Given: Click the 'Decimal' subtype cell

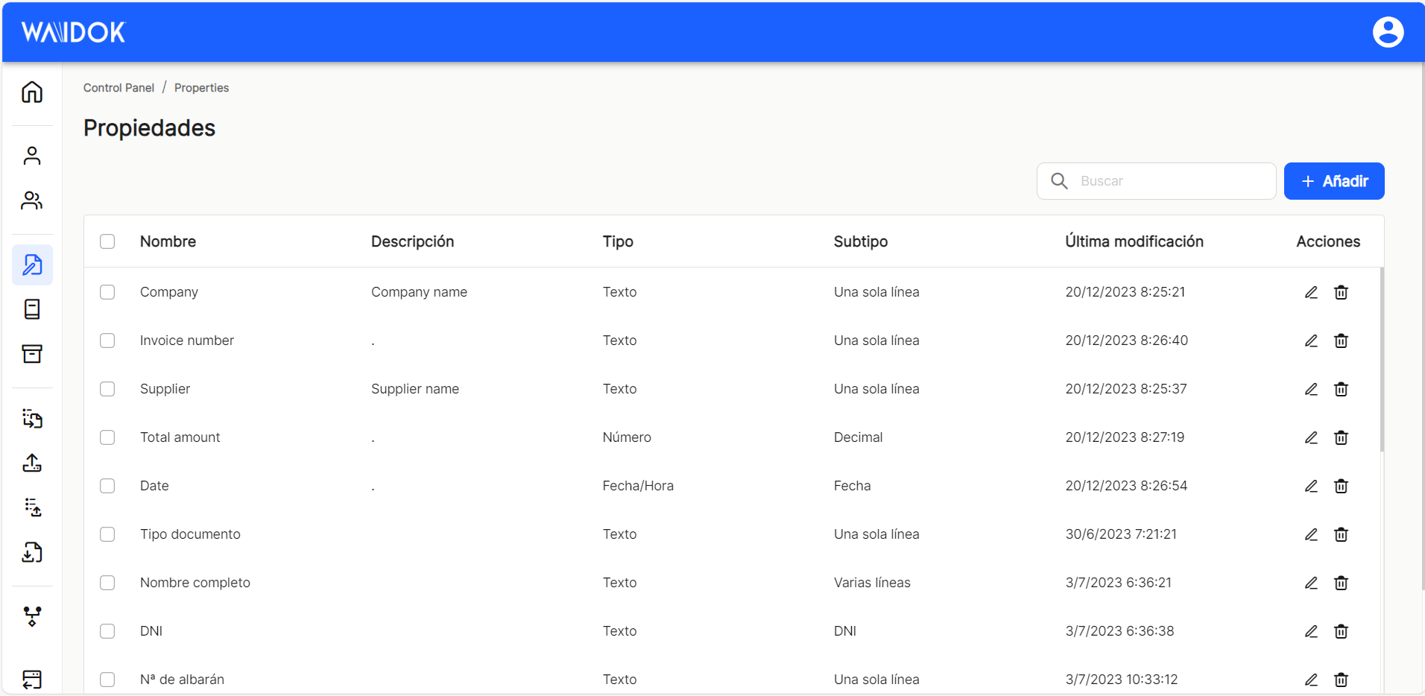Looking at the screenshot, I should [858, 437].
